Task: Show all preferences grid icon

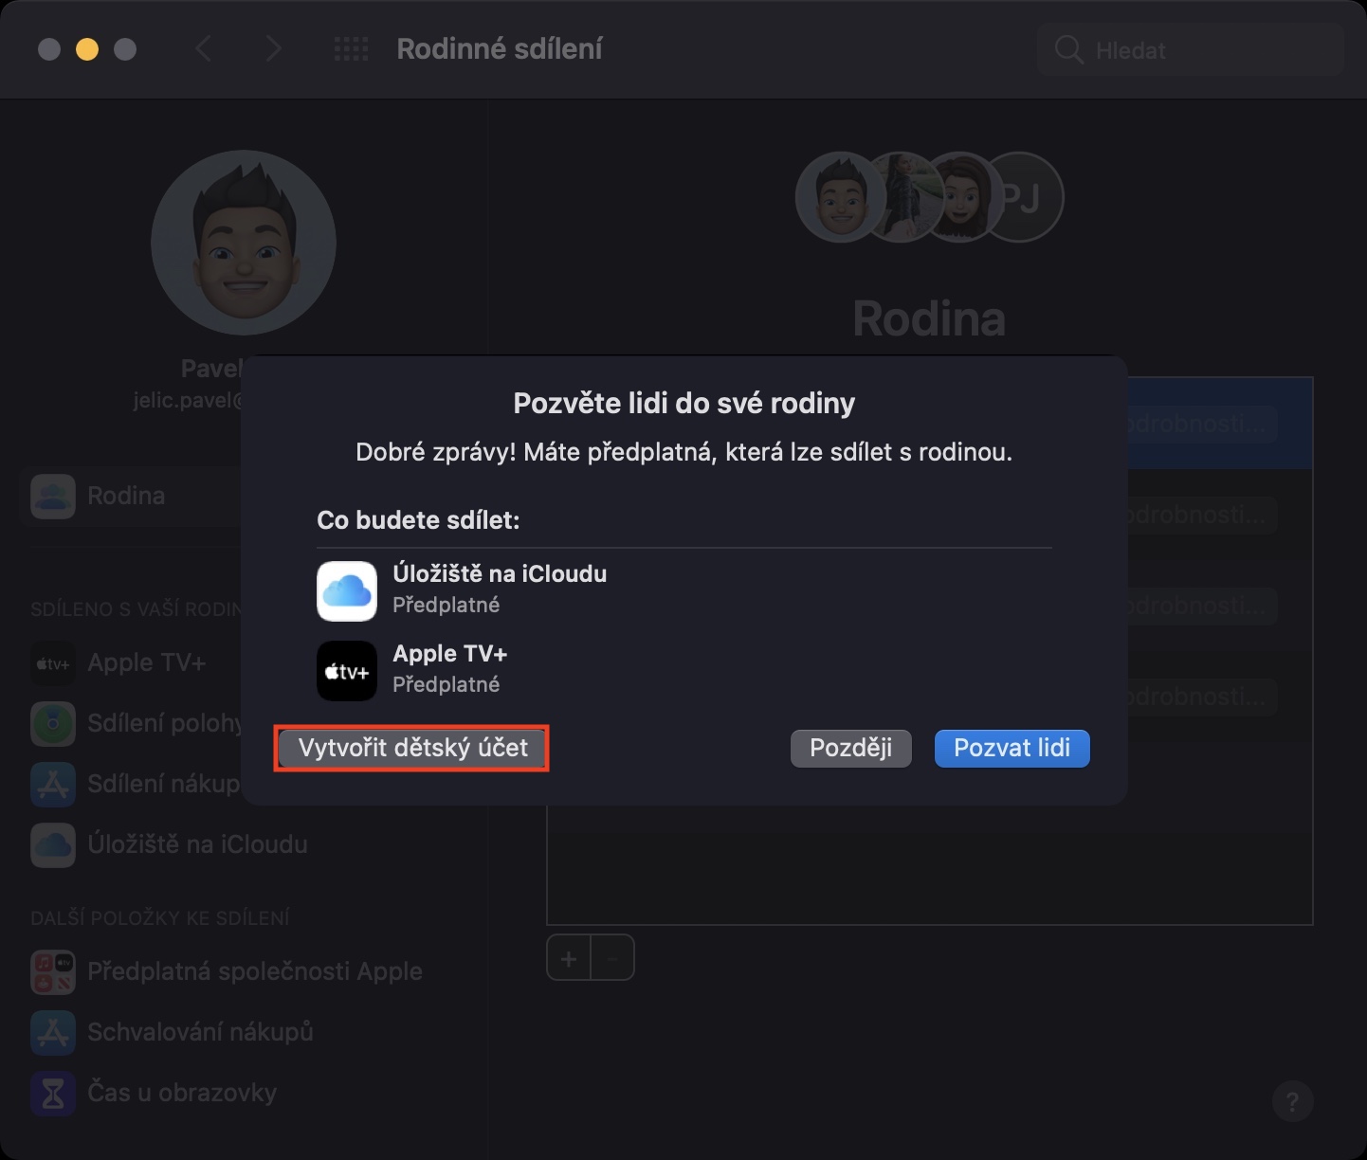Action: [351, 49]
